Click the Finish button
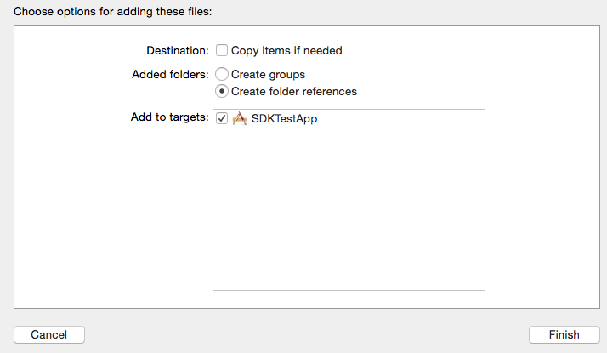 click(564, 334)
